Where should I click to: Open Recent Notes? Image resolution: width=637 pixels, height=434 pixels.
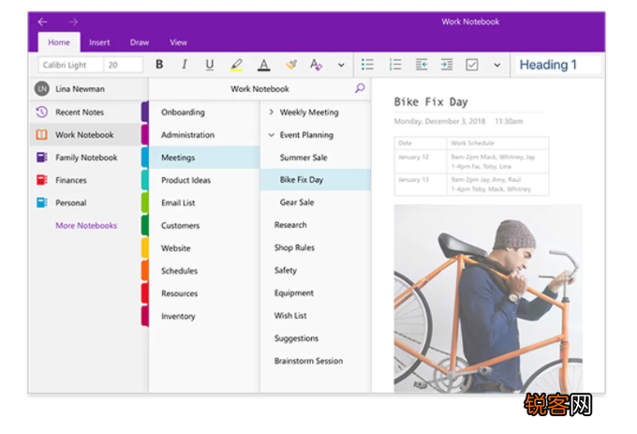(85, 112)
